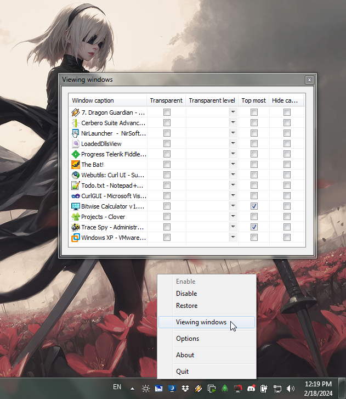
Task: Check Hide caption for Cerbero Suite
Action: pos(287,123)
